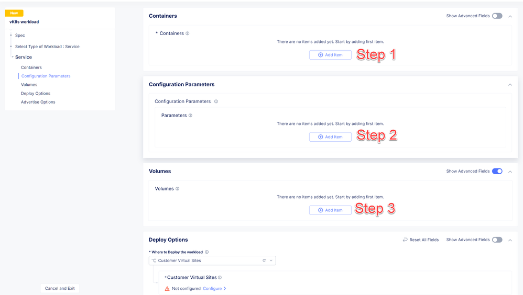Go to Volumes in the sidebar navigation
This screenshot has width=523, height=295.
[29, 85]
